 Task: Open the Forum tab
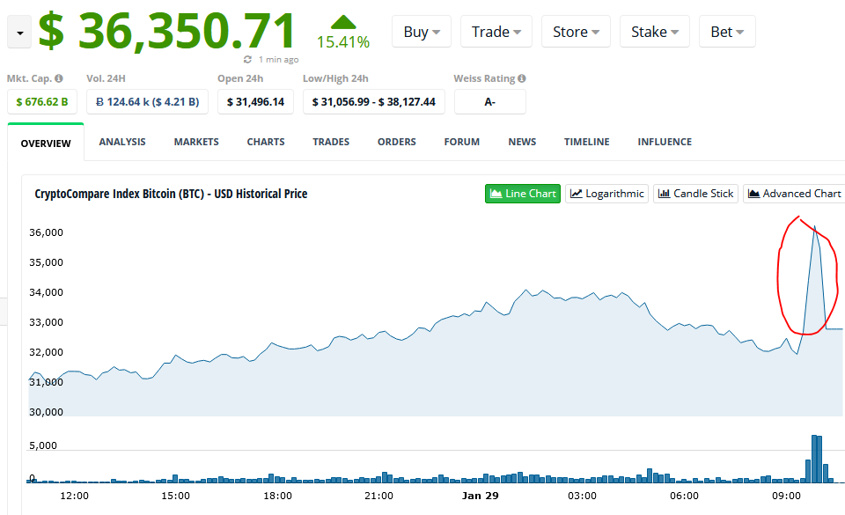click(462, 142)
